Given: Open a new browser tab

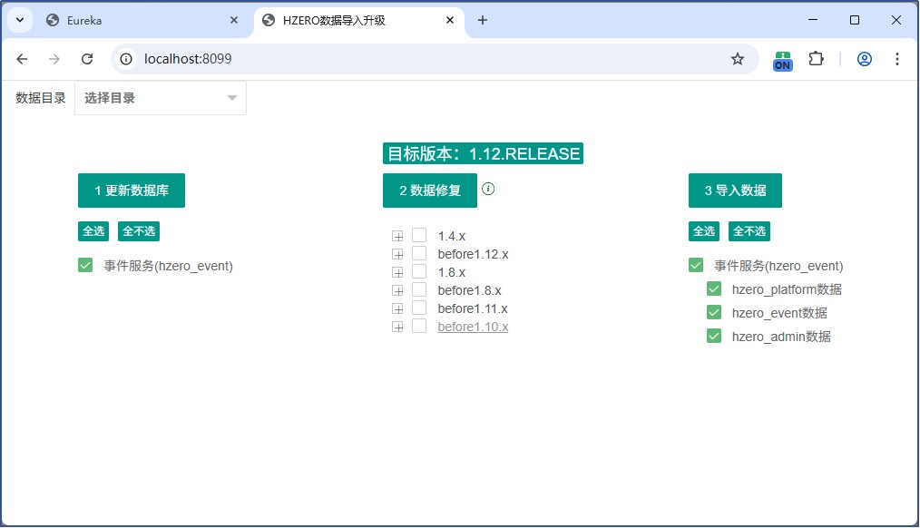Looking at the screenshot, I should coord(483,20).
